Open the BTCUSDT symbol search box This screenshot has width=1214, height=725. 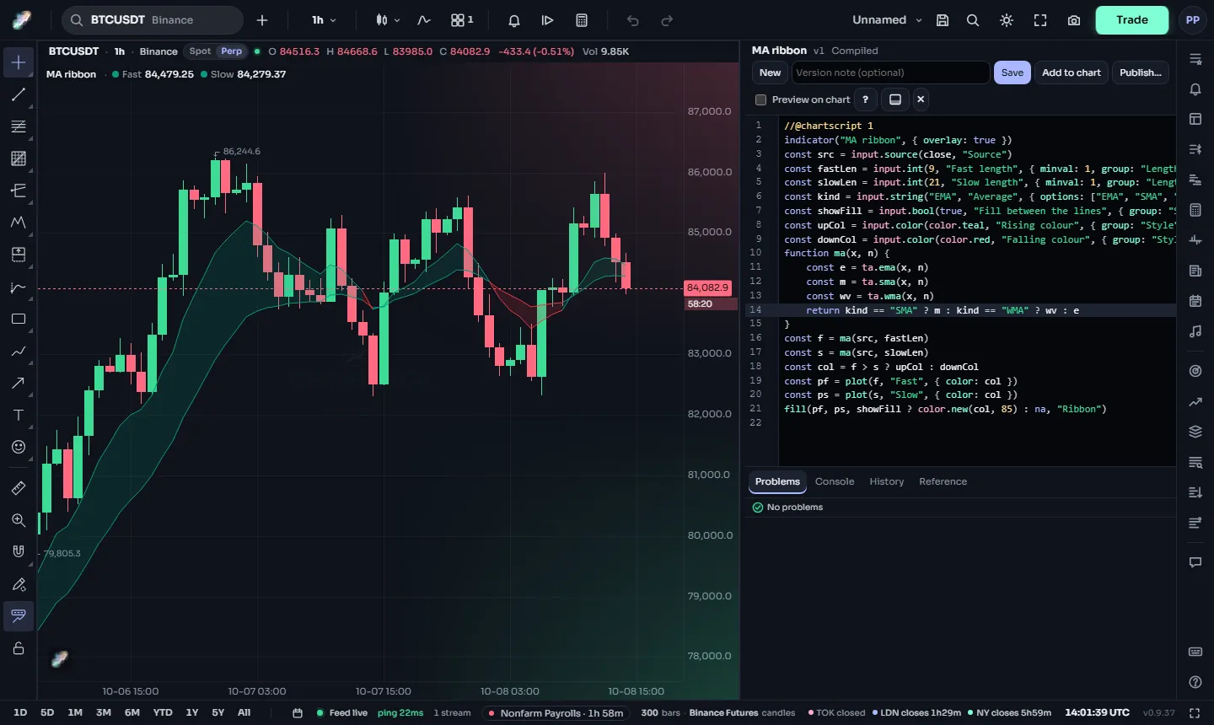153,20
